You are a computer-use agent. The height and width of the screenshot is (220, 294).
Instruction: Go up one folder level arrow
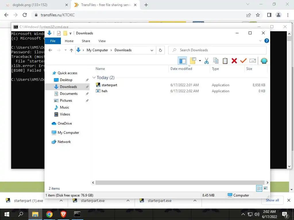[x=71, y=50]
